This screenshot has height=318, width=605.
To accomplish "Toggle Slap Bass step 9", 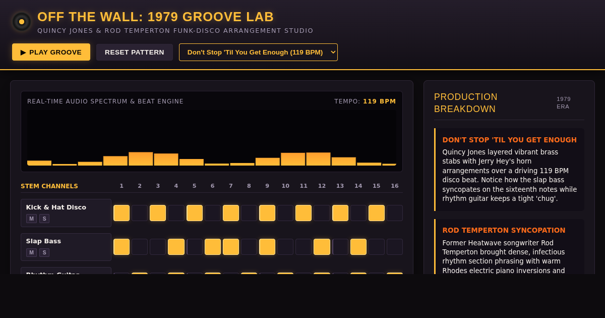I will (267, 247).
